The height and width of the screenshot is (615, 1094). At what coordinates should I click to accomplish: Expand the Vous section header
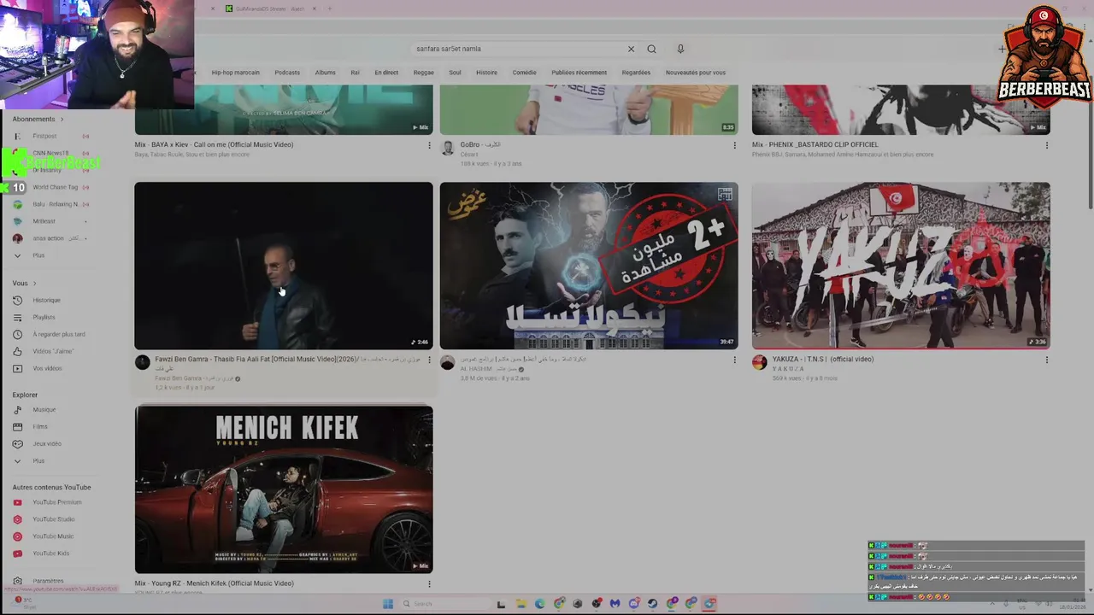(24, 283)
